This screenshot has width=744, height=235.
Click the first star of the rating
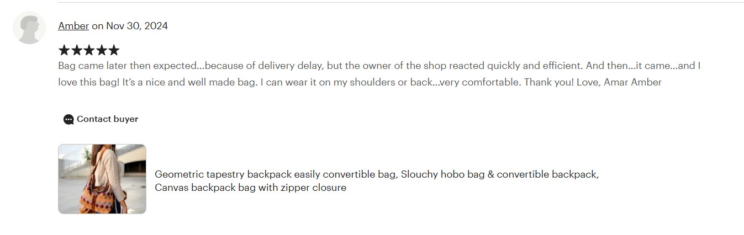coord(64,50)
